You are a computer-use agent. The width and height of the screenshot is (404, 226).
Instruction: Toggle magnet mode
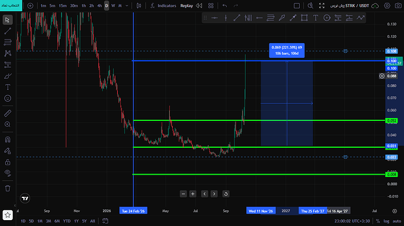click(8, 140)
